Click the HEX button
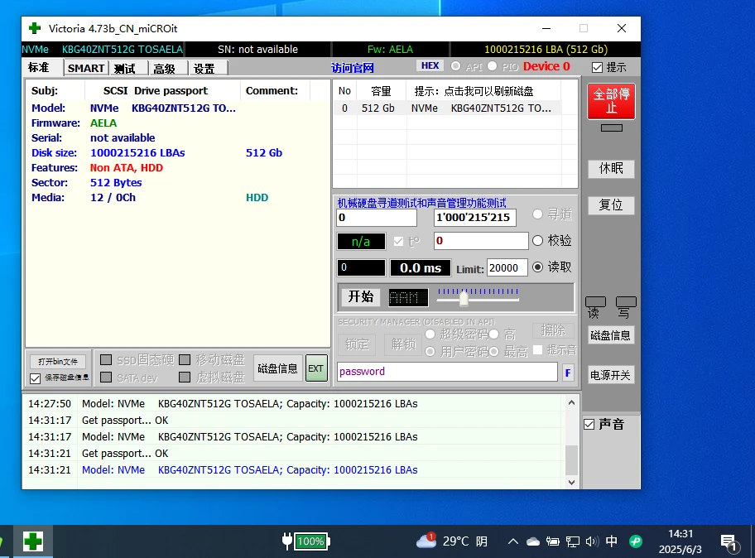The height and width of the screenshot is (558, 755). pyautogui.click(x=430, y=65)
